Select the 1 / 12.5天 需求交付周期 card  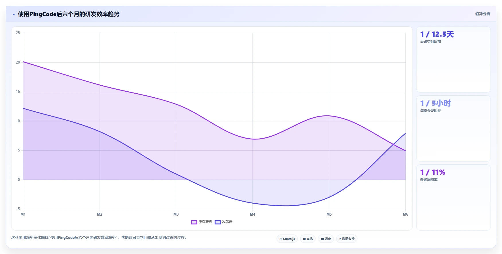pos(453,60)
